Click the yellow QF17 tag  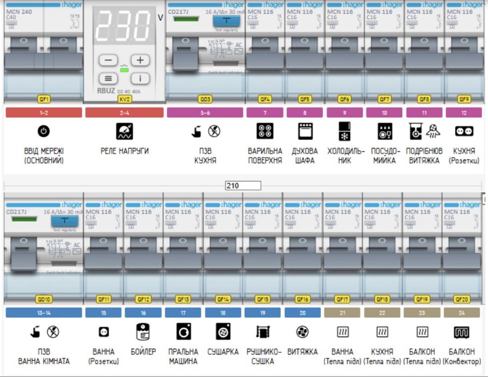point(342,299)
